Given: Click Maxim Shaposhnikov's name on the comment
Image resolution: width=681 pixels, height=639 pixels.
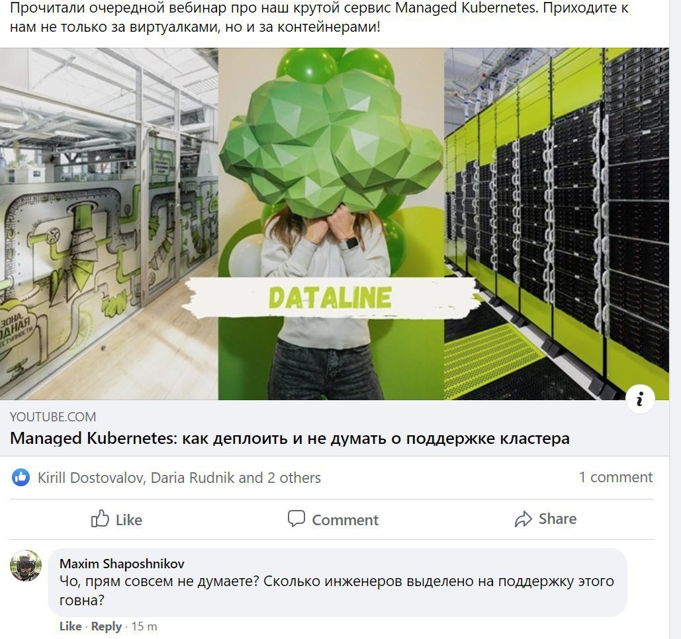Looking at the screenshot, I should [122, 564].
